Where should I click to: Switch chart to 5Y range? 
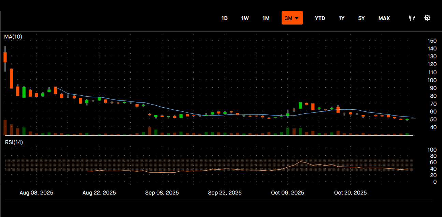coord(361,18)
